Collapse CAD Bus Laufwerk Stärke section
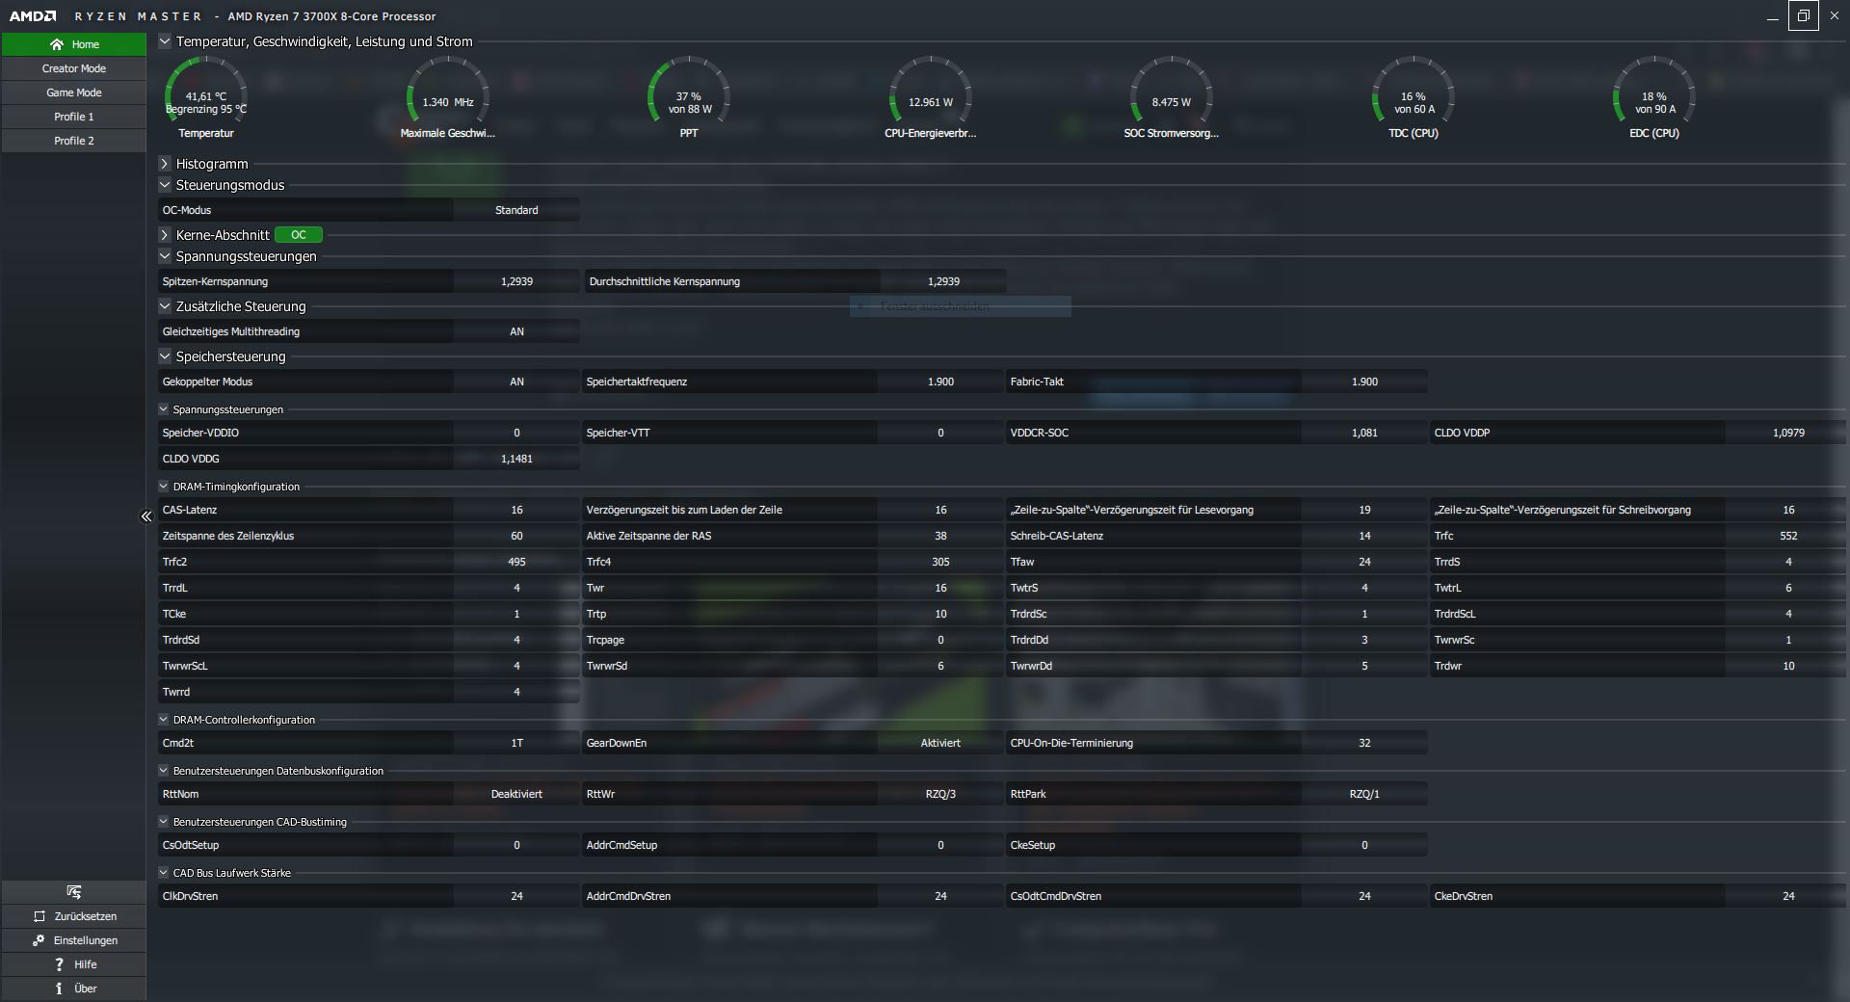This screenshot has width=1850, height=1002. 164,873
